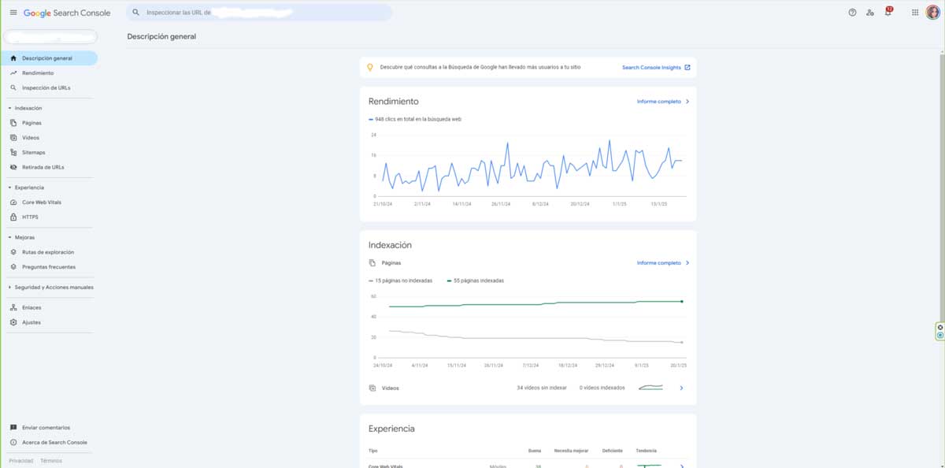The height and width of the screenshot is (468, 945).
Task: Open the help icon in the top bar
Action: tap(850, 13)
